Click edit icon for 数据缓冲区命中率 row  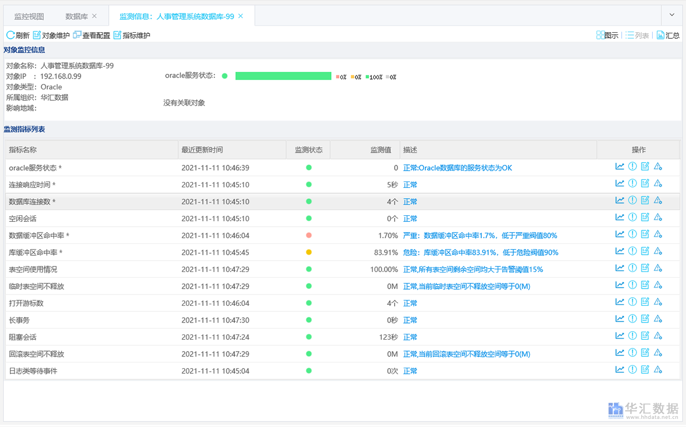[x=645, y=235]
